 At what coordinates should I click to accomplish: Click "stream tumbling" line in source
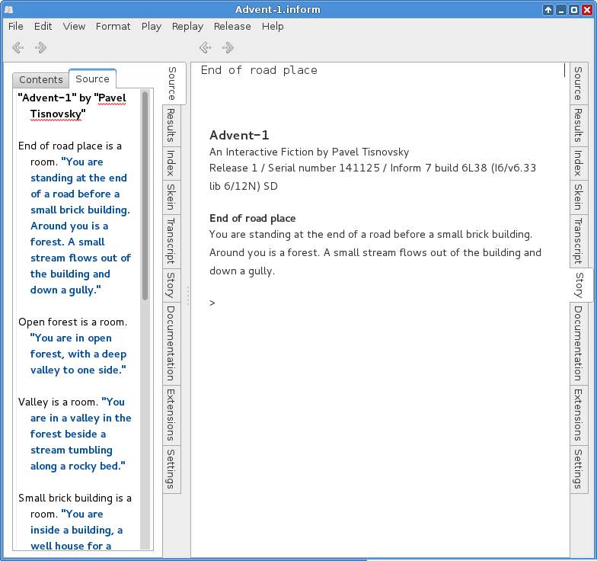(x=72, y=450)
